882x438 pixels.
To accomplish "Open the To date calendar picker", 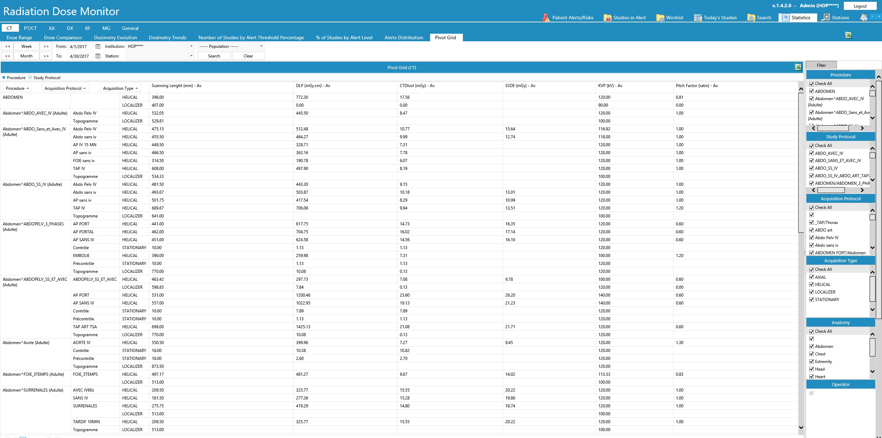I will click(x=98, y=56).
